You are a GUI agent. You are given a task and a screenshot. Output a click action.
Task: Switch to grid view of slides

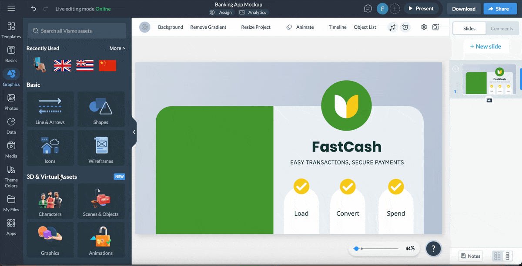[497, 256]
